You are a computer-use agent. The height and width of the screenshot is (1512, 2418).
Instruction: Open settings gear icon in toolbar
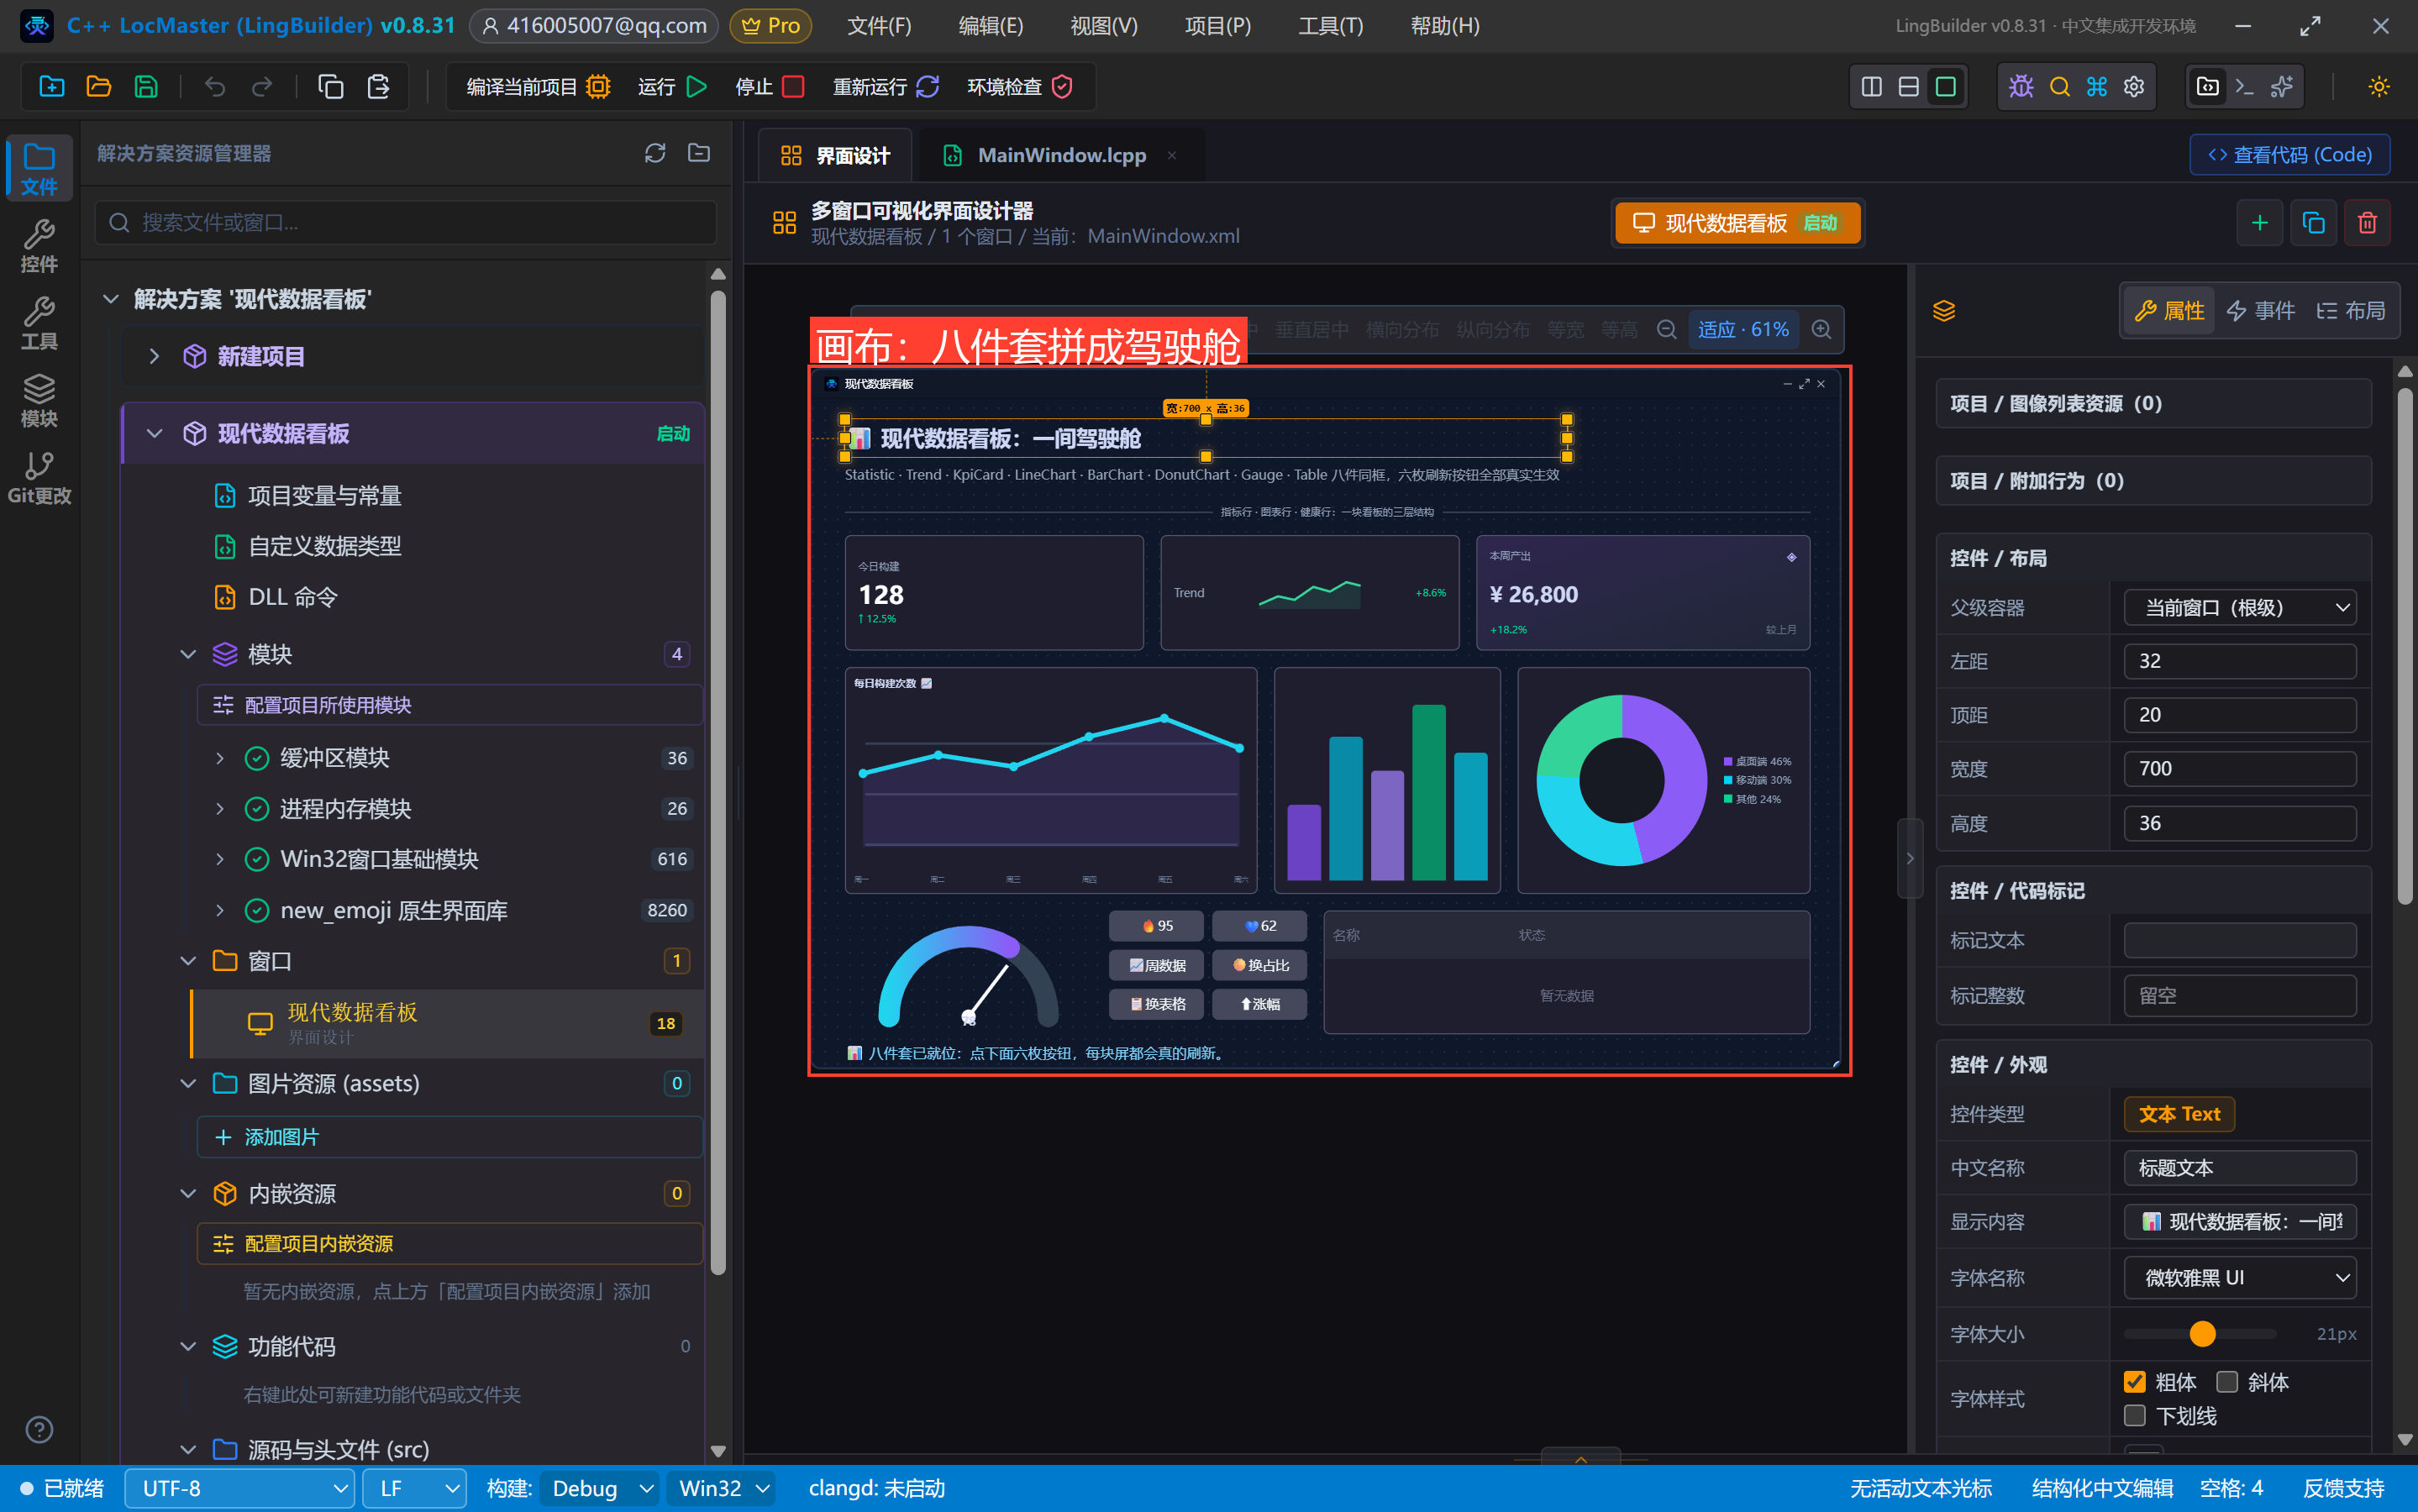[x=2134, y=87]
